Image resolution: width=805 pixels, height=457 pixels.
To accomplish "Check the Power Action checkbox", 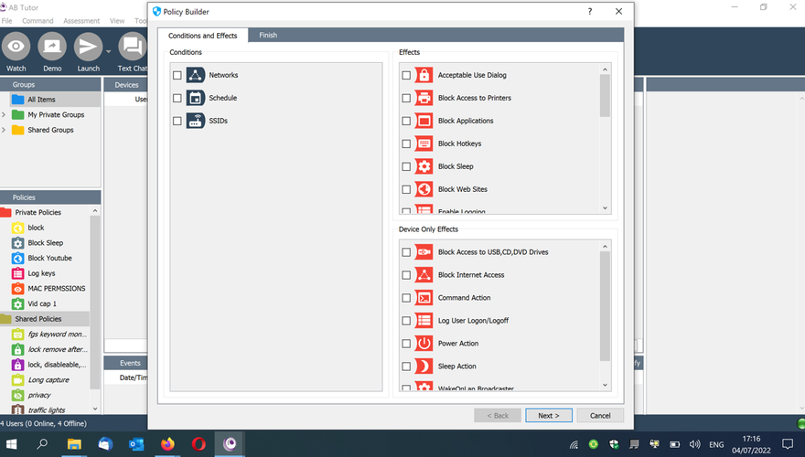I will click(406, 344).
